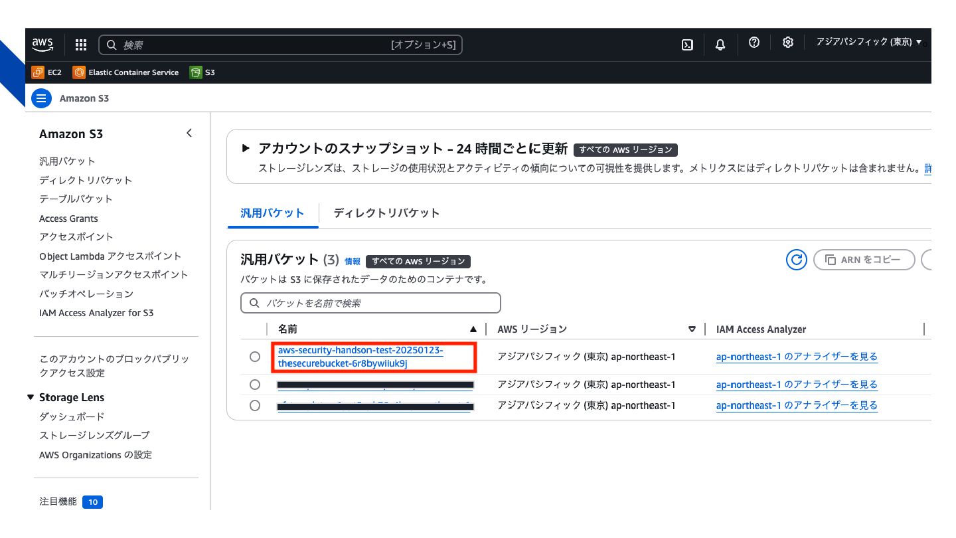Switch to the ディレクトリバケット tab
The image size is (956, 538).
point(386,213)
